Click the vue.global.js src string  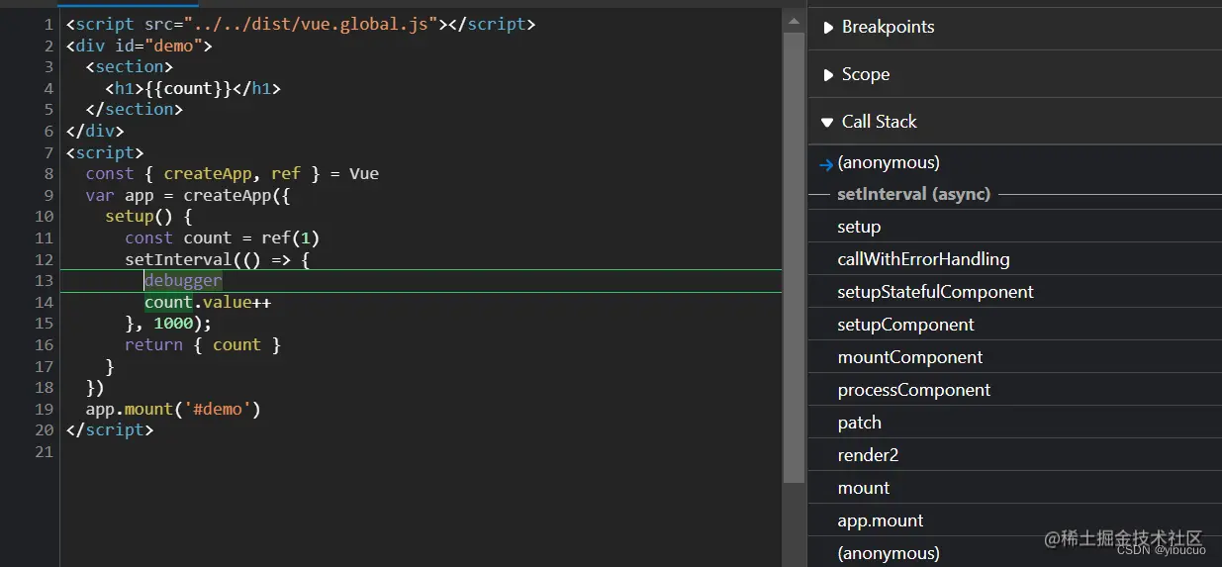click(x=311, y=24)
